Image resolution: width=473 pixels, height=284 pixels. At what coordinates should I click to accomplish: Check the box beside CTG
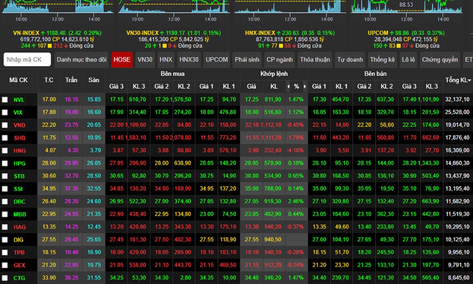pos(5,278)
